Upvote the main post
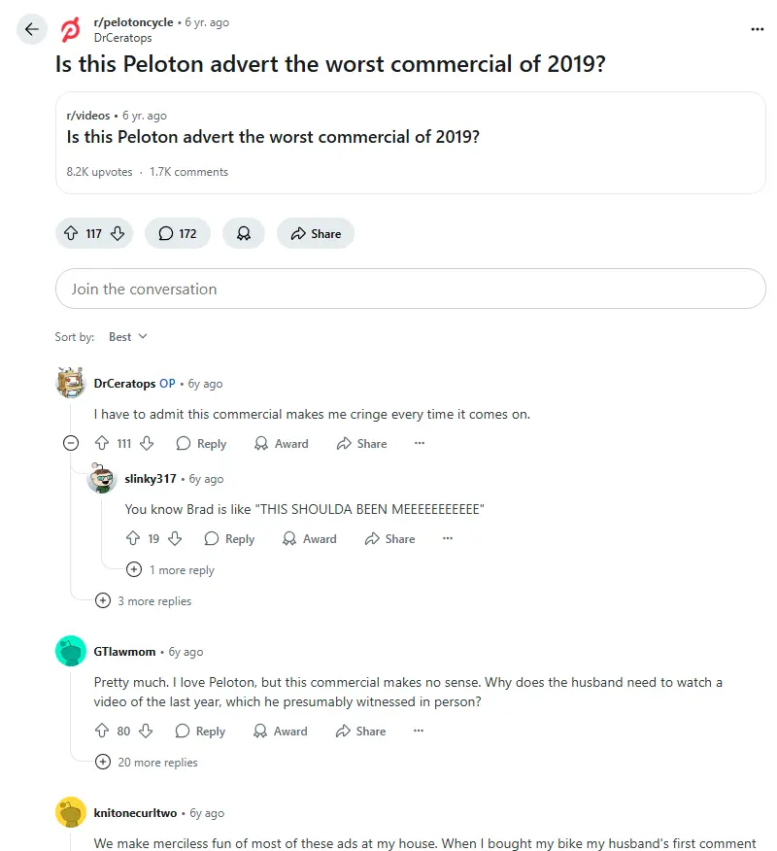The height and width of the screenshot is (851, 777). [71, 233]
